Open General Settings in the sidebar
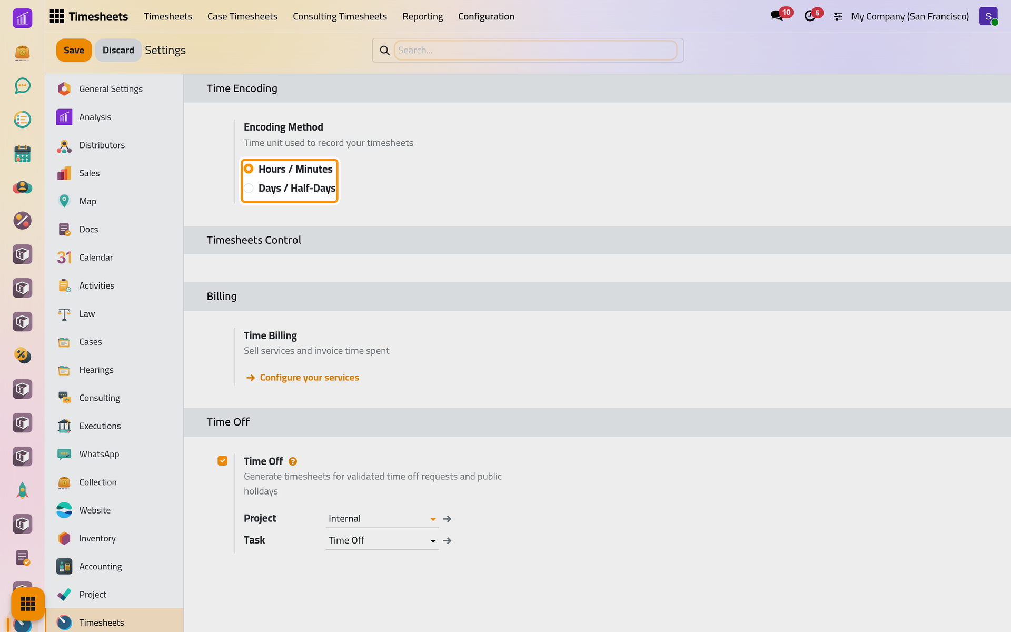The width and height of the screenshot is (1011, 632). [x=114, y=89]
